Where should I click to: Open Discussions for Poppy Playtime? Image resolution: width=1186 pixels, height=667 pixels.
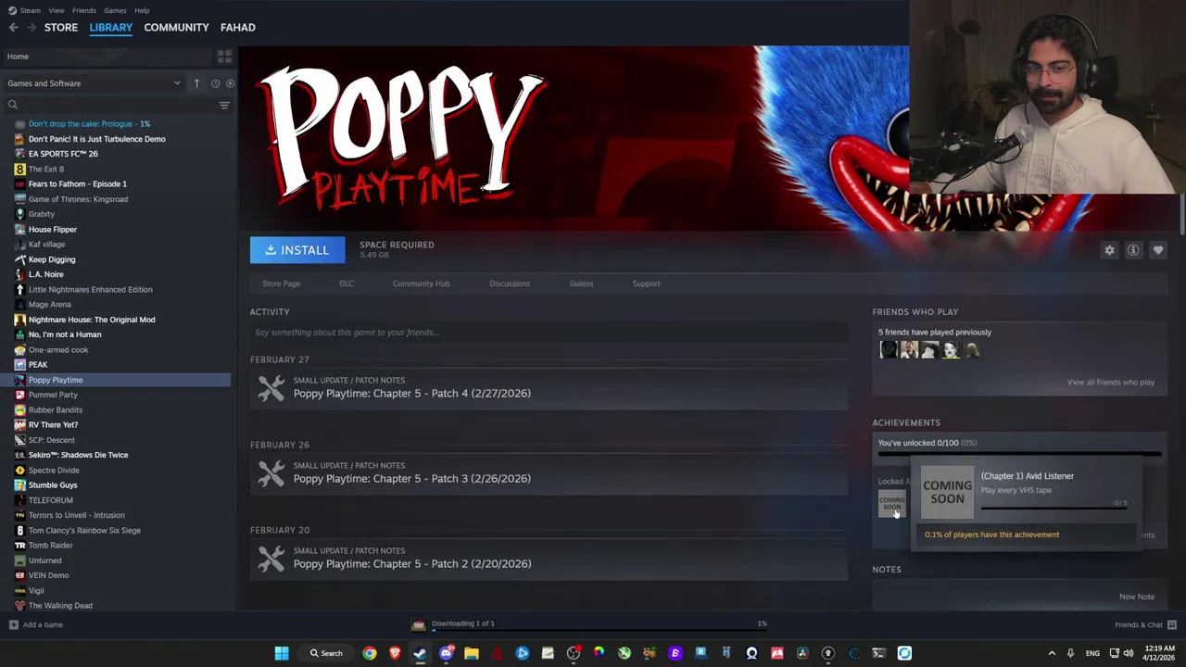pos(510,283)
